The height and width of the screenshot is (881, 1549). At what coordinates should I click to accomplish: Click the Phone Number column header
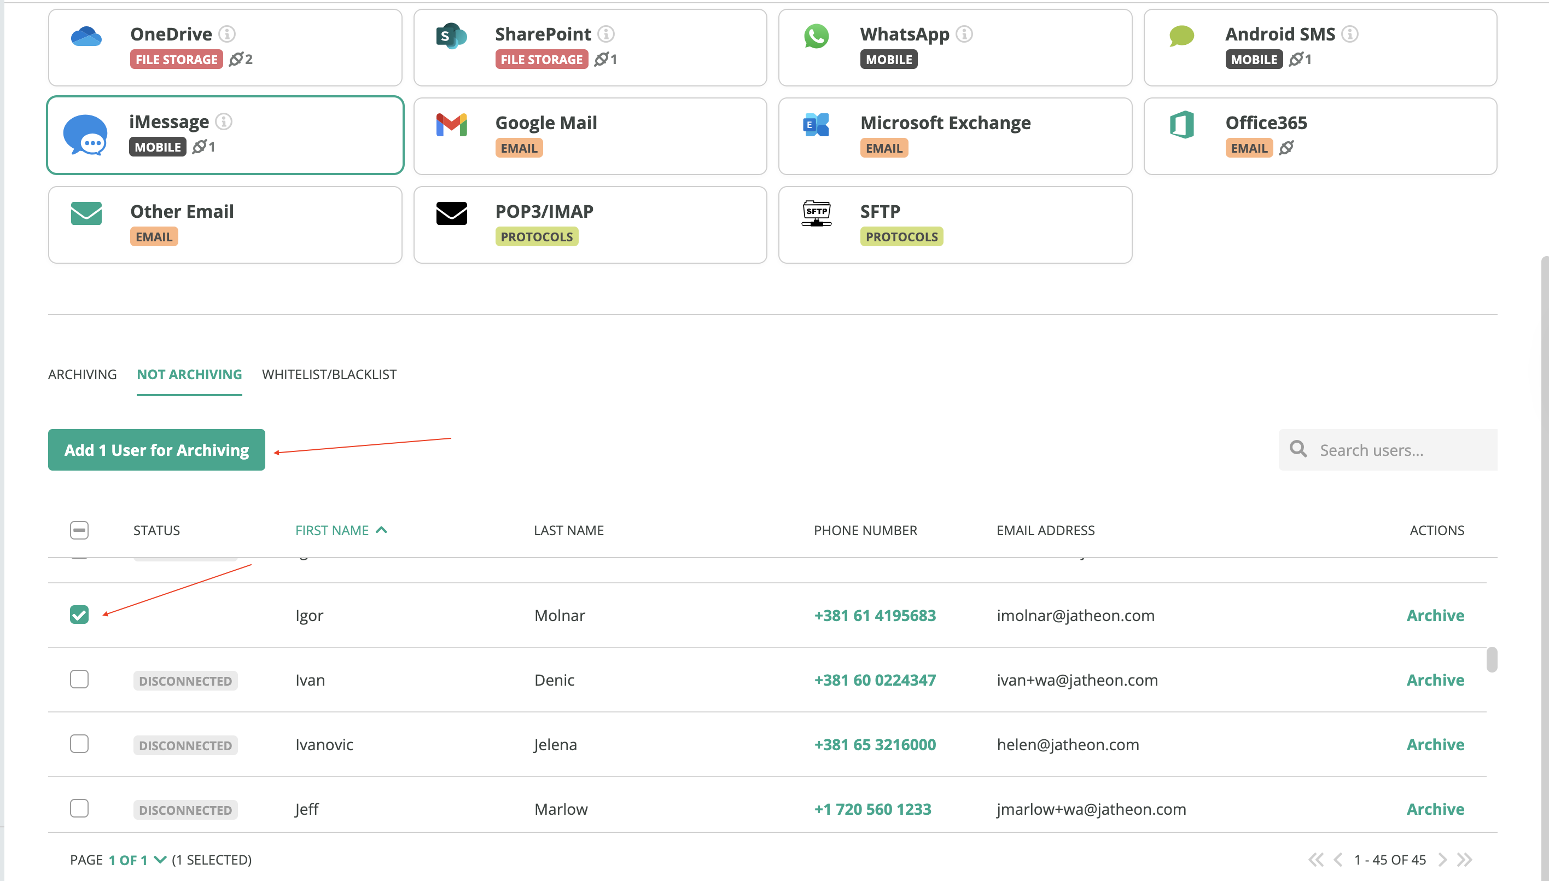coord(865,531)
